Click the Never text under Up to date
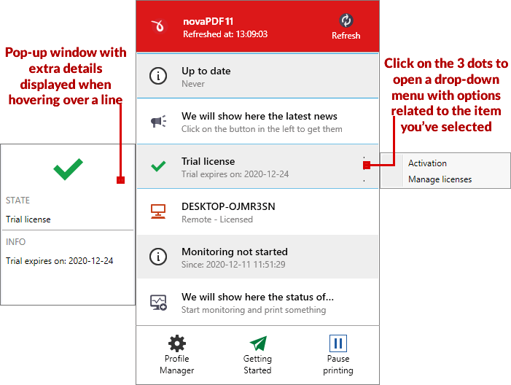Screen dimensions: 511x385 pos(193,84)
